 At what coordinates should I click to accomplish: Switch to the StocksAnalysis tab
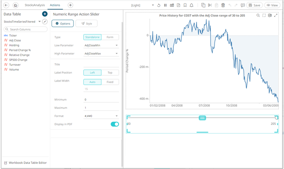tap(35, 5)
